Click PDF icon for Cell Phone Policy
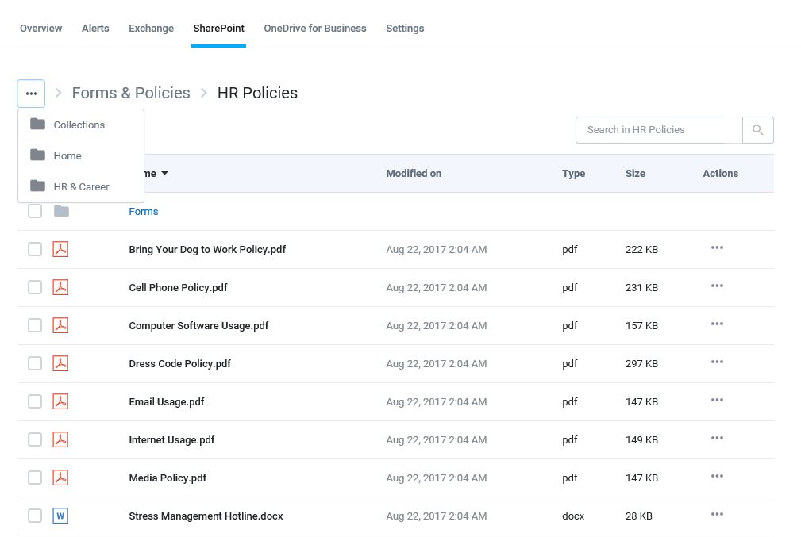801x537 pixels. (x=60, y=287)
